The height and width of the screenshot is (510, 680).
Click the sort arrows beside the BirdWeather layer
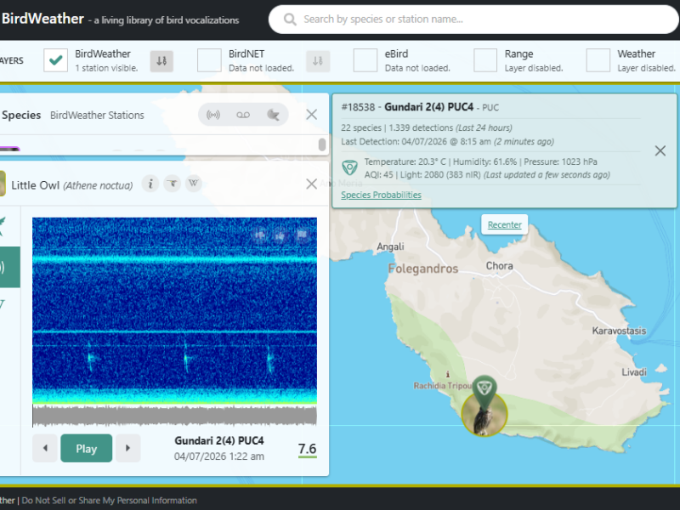(x=161, y=60)
